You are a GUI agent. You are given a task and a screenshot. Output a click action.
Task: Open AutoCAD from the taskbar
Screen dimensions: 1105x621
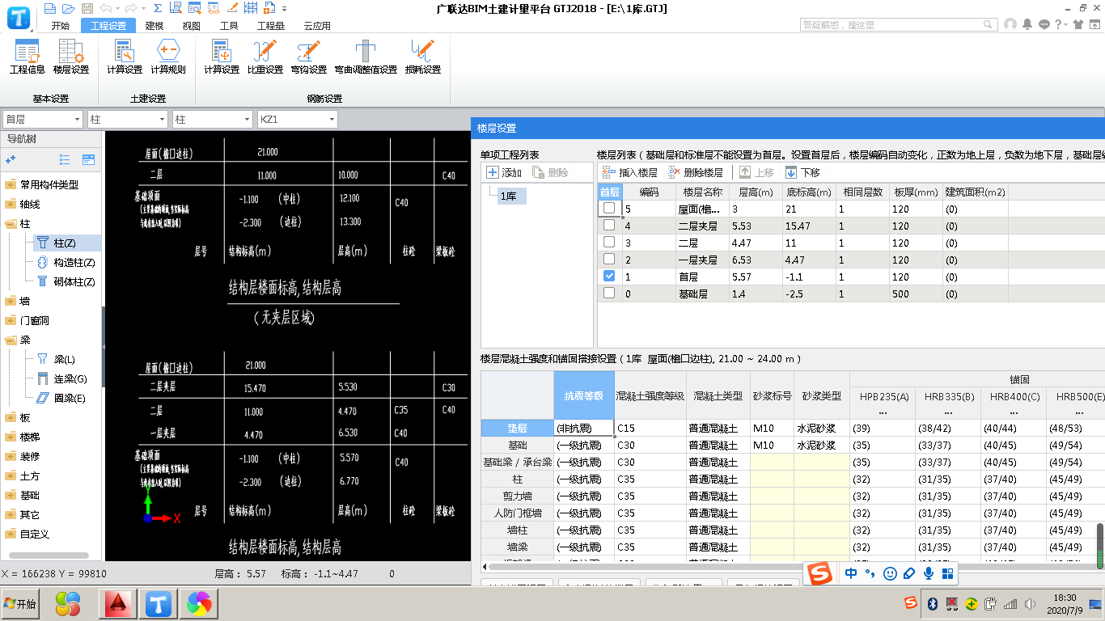click(x=119, y=603)
